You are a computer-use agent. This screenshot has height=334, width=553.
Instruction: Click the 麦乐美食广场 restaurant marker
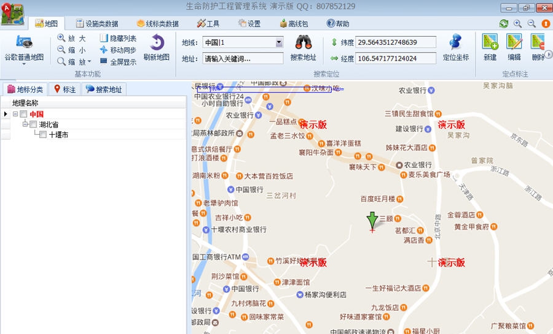403,175
